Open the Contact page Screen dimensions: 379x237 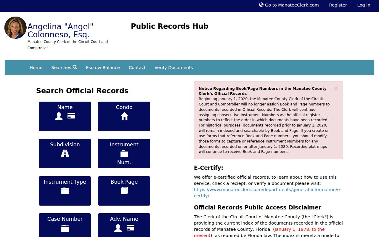click(137, 68)
